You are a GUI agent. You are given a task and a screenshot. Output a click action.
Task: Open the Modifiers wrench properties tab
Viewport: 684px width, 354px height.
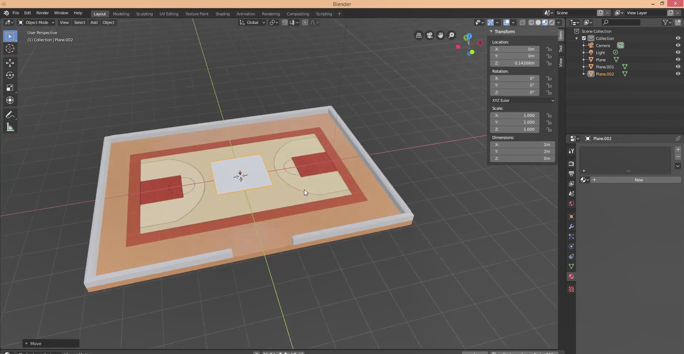coord(571,227)
